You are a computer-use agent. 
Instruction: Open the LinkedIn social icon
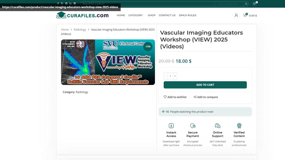[70, 4]
